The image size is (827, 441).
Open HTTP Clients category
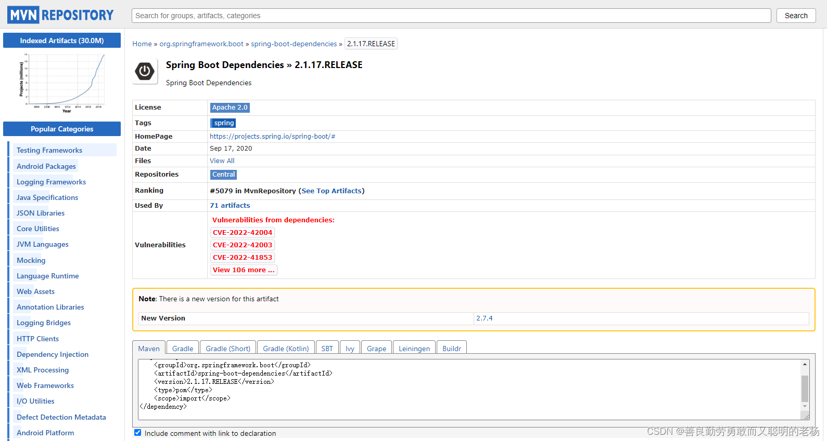(37, 339)
